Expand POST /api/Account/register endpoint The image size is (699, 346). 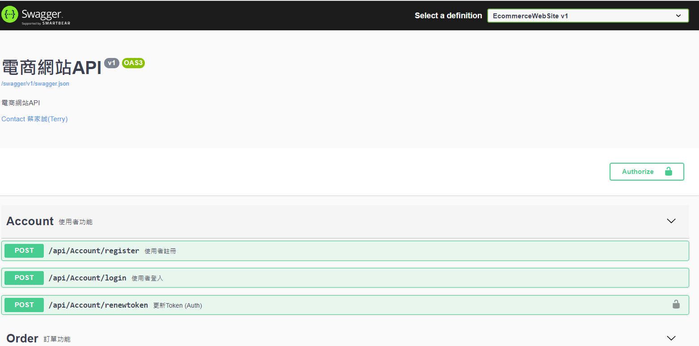pos(345,251)
